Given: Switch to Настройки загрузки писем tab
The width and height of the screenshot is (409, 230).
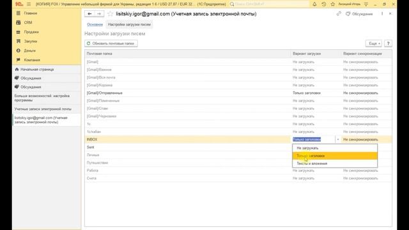Looking at the screenshot, I should (129, 24).
